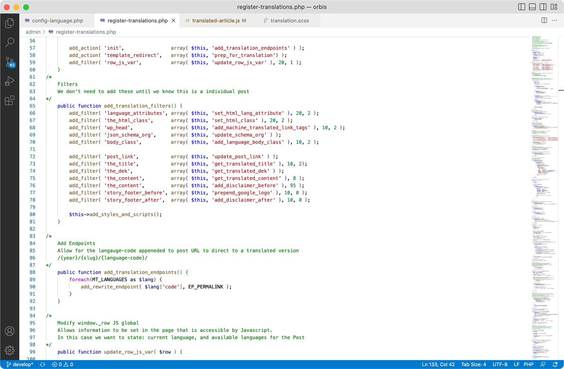Open the Manage gear icon
This screenshot has height=369, width=564.
pos(10,350)
